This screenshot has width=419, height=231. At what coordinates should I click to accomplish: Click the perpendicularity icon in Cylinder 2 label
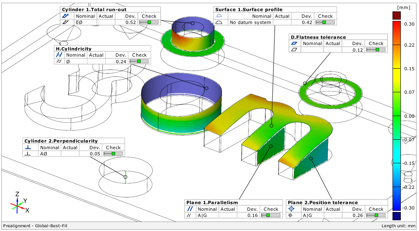[x=27, y=148]
